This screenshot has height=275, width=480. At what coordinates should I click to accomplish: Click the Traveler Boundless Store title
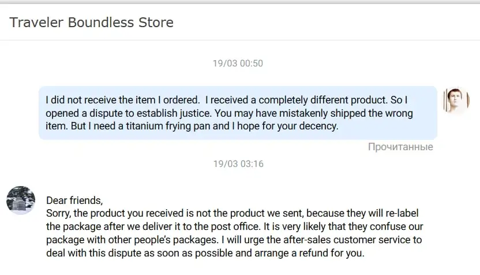(91, 23)
